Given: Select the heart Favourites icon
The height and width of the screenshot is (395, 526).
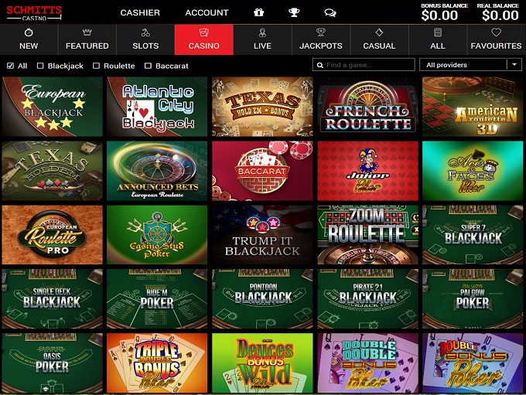Looking at the screenshot, I should point(496,32).
